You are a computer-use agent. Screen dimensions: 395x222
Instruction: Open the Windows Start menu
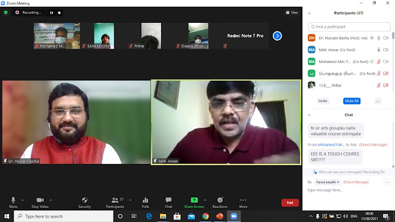tap(7, 216)
